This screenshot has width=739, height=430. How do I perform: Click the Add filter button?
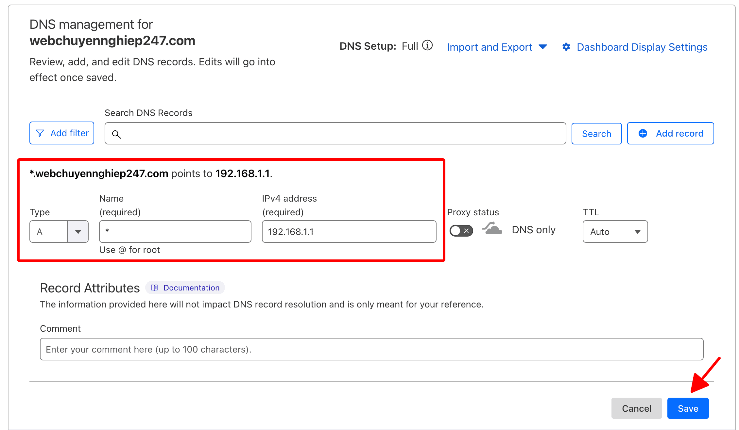pyautogui.click(x=62, y=133)
